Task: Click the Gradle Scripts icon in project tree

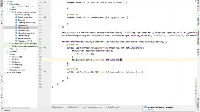Action: (x=7, y=72)
